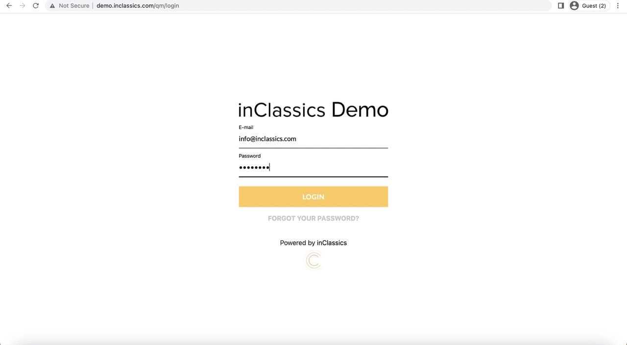Open the Guest profile avatar

point(574,6)
